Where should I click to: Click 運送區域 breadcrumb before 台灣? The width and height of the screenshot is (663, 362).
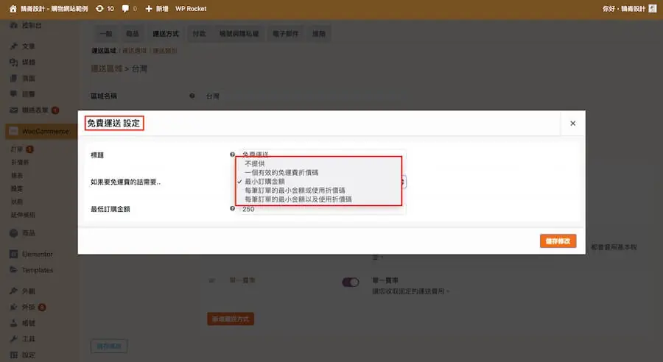coord(107,68)
